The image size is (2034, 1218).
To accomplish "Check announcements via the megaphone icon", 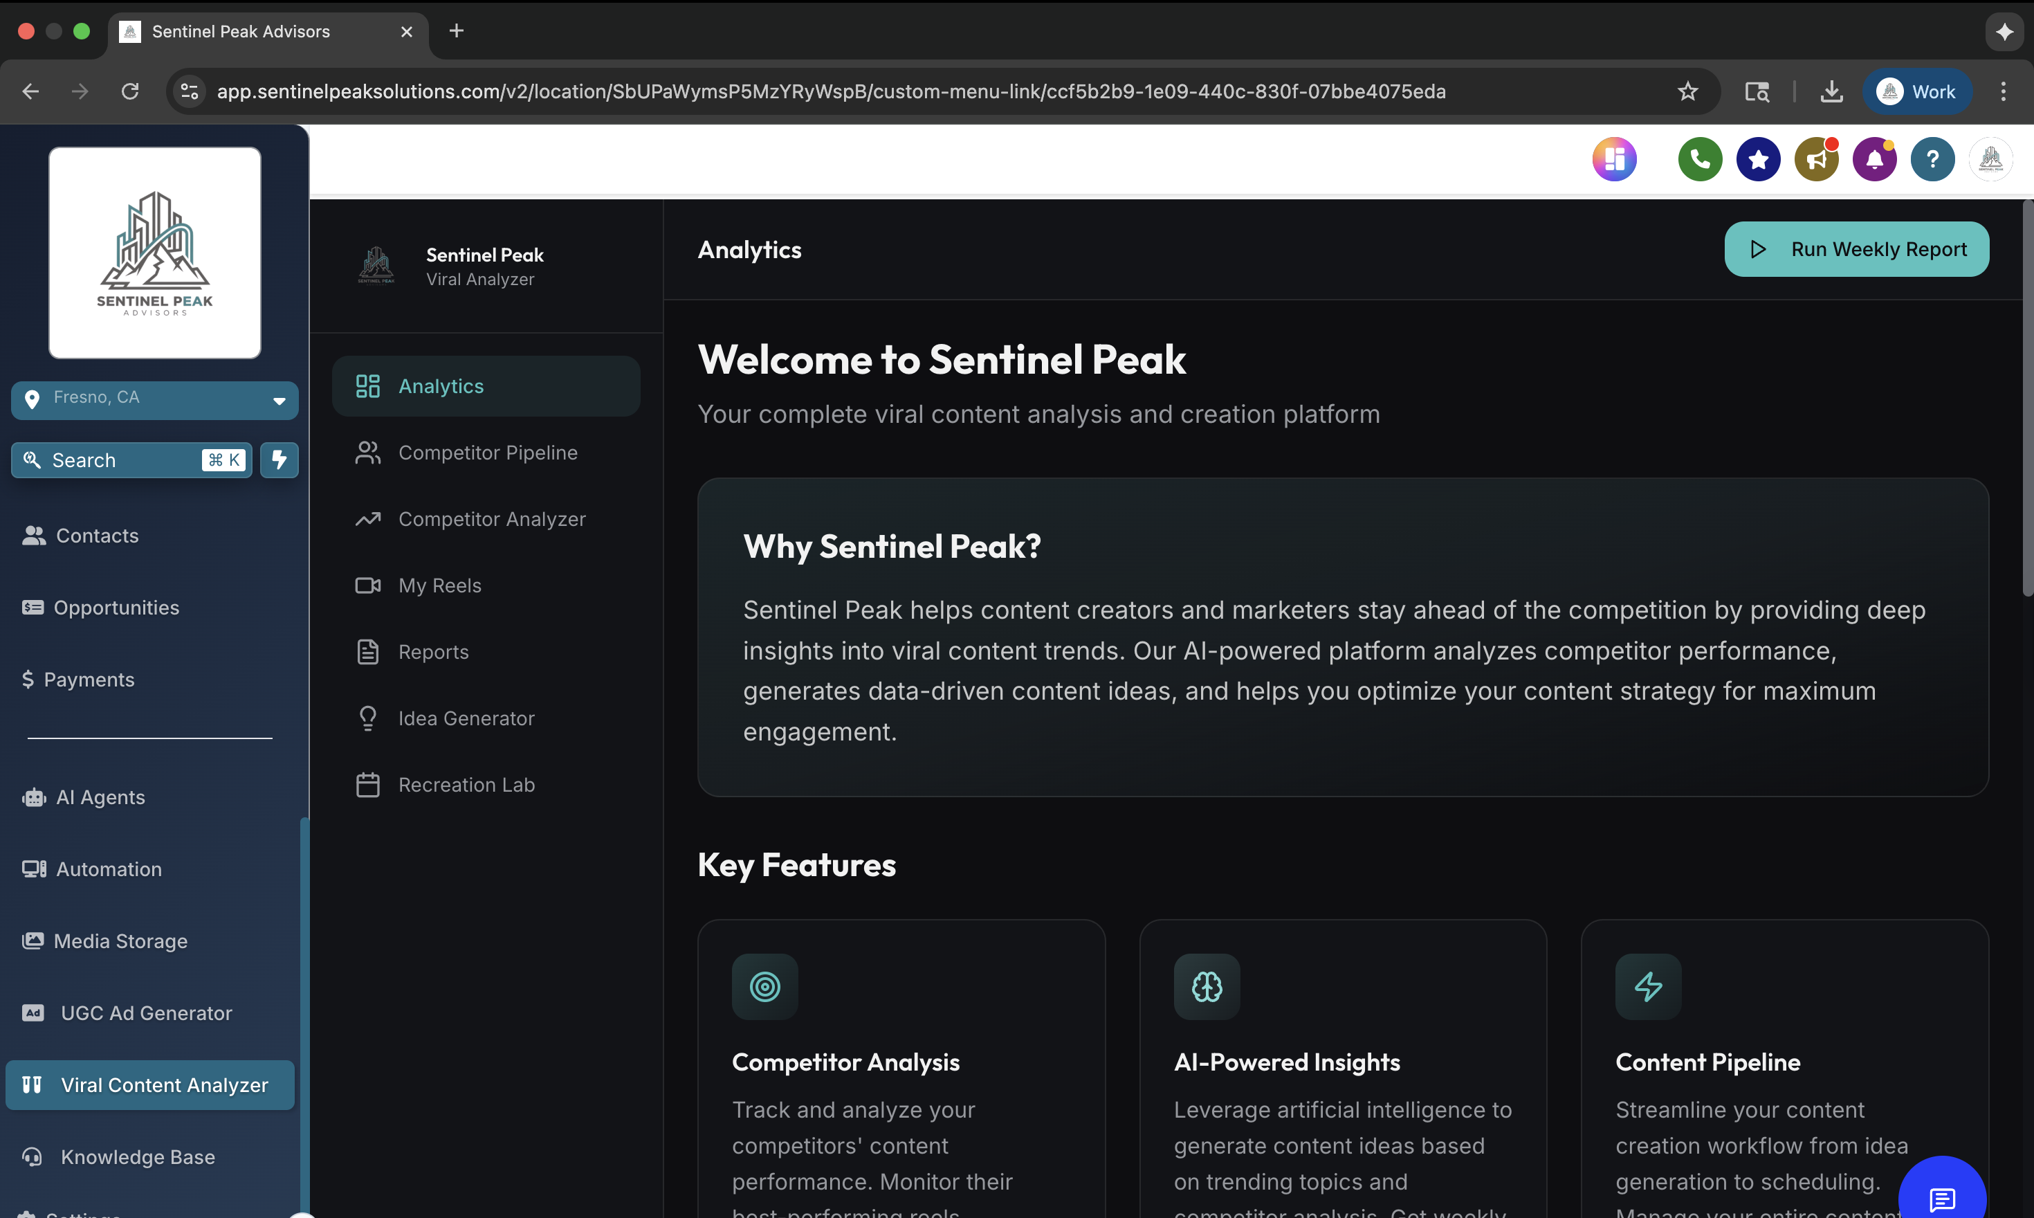I will pyautogui.click(x=1816, y=159).
